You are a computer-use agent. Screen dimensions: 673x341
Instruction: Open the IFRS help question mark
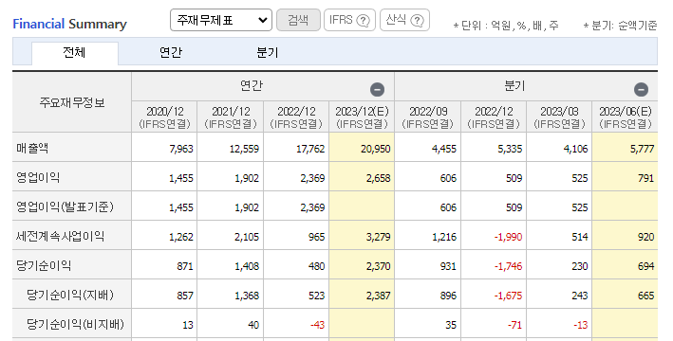tap(364, 20)
